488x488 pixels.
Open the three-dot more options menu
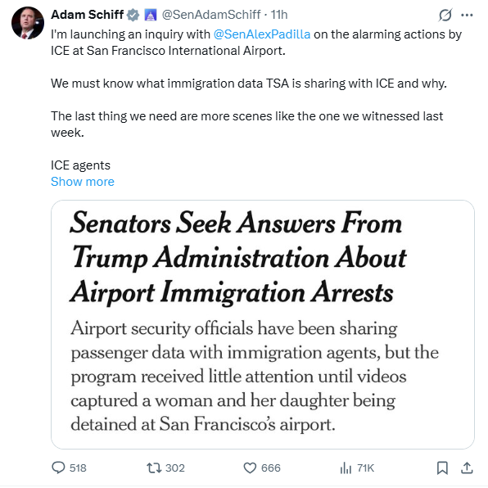(467, 15)
